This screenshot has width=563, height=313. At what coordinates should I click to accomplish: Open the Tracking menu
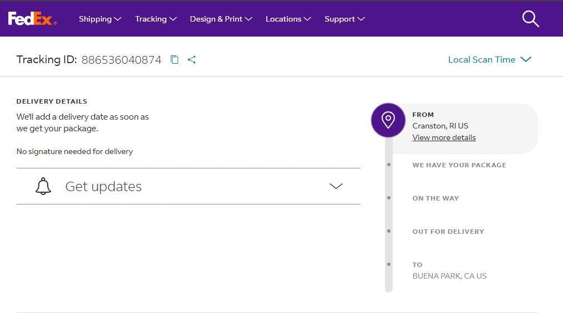pyautogui.click(x=155, y=19)
